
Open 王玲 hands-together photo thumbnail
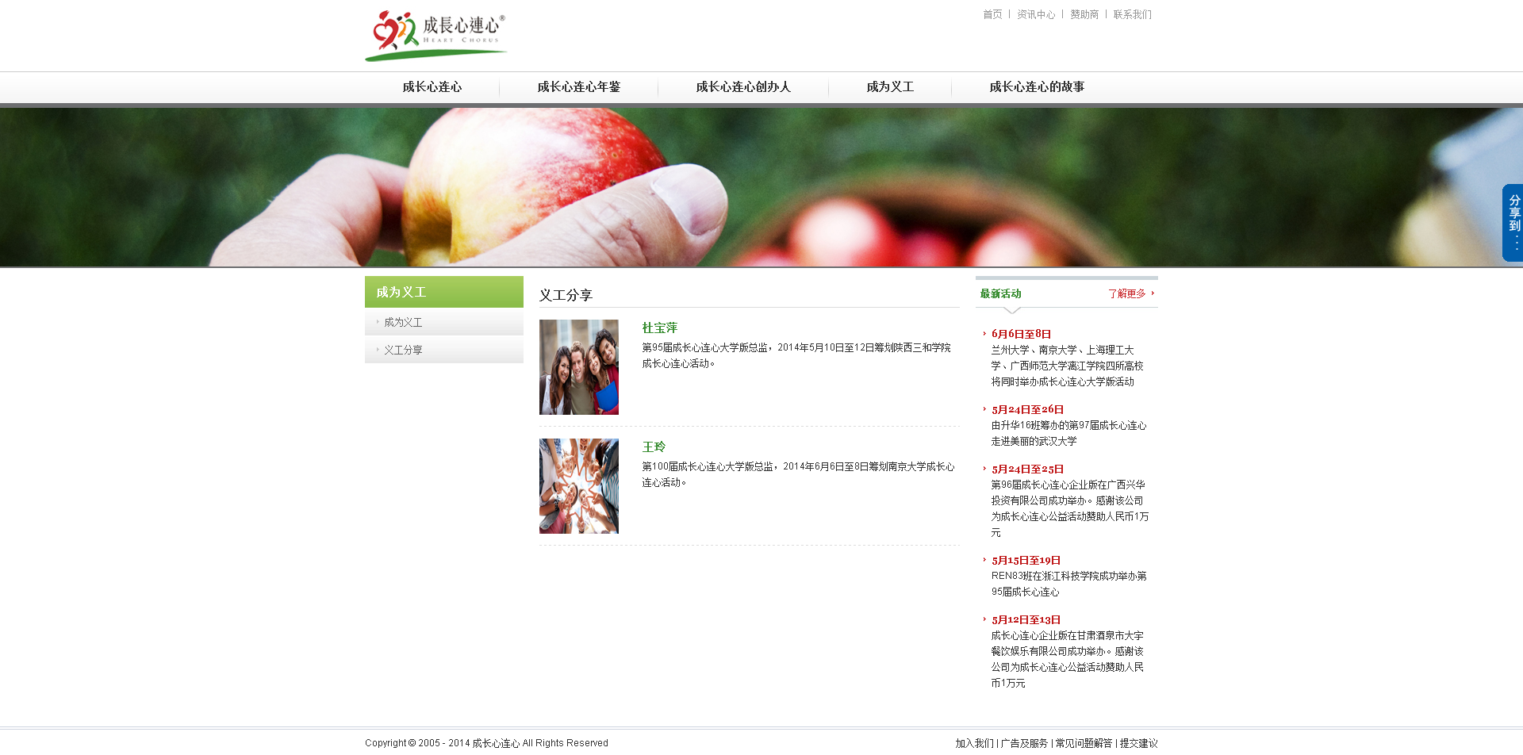pos(579,486)
